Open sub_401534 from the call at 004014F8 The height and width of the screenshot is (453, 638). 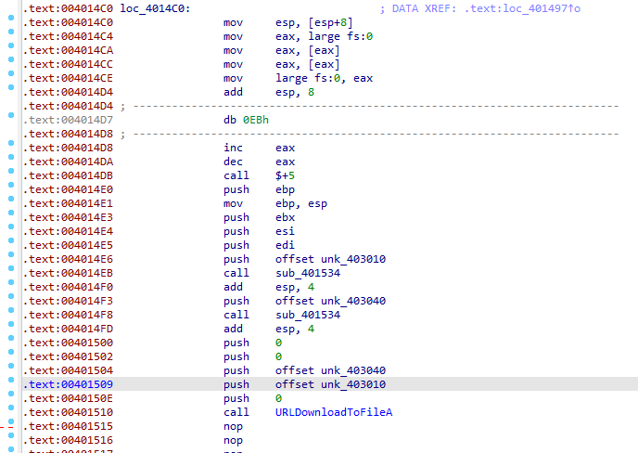pos(308,315)
